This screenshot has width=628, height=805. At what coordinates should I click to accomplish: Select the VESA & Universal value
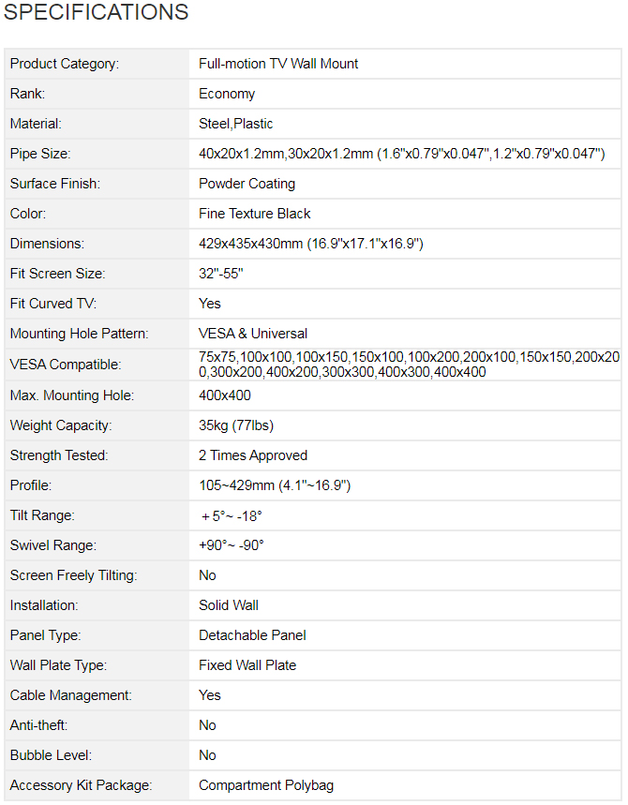tap(253, 334)
